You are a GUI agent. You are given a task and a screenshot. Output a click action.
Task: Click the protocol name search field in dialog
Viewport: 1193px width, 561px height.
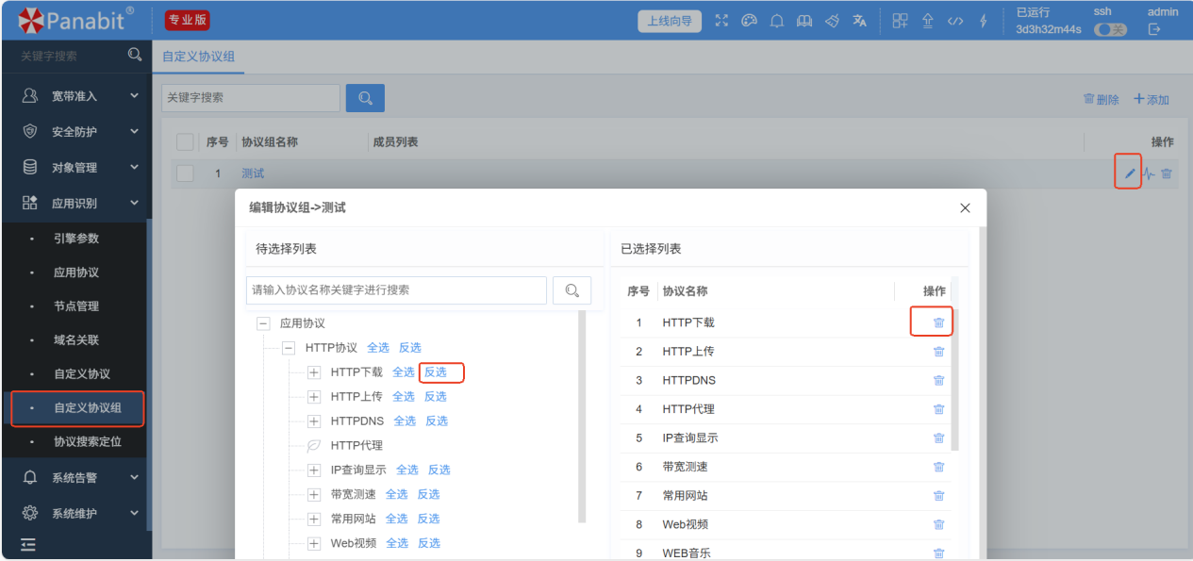pos(396,290)
